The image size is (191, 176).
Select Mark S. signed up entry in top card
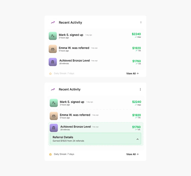click(95, 36)
